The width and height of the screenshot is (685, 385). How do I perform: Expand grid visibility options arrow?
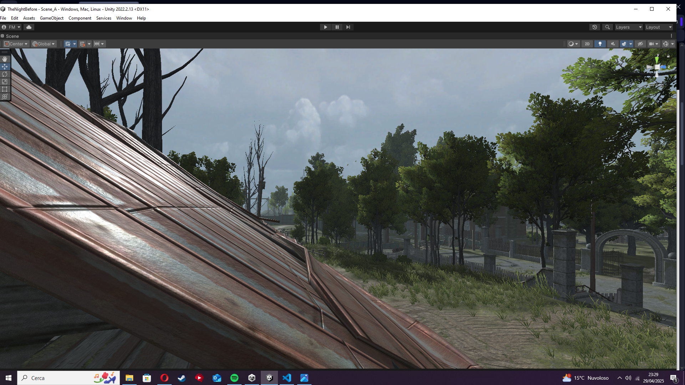75,44
